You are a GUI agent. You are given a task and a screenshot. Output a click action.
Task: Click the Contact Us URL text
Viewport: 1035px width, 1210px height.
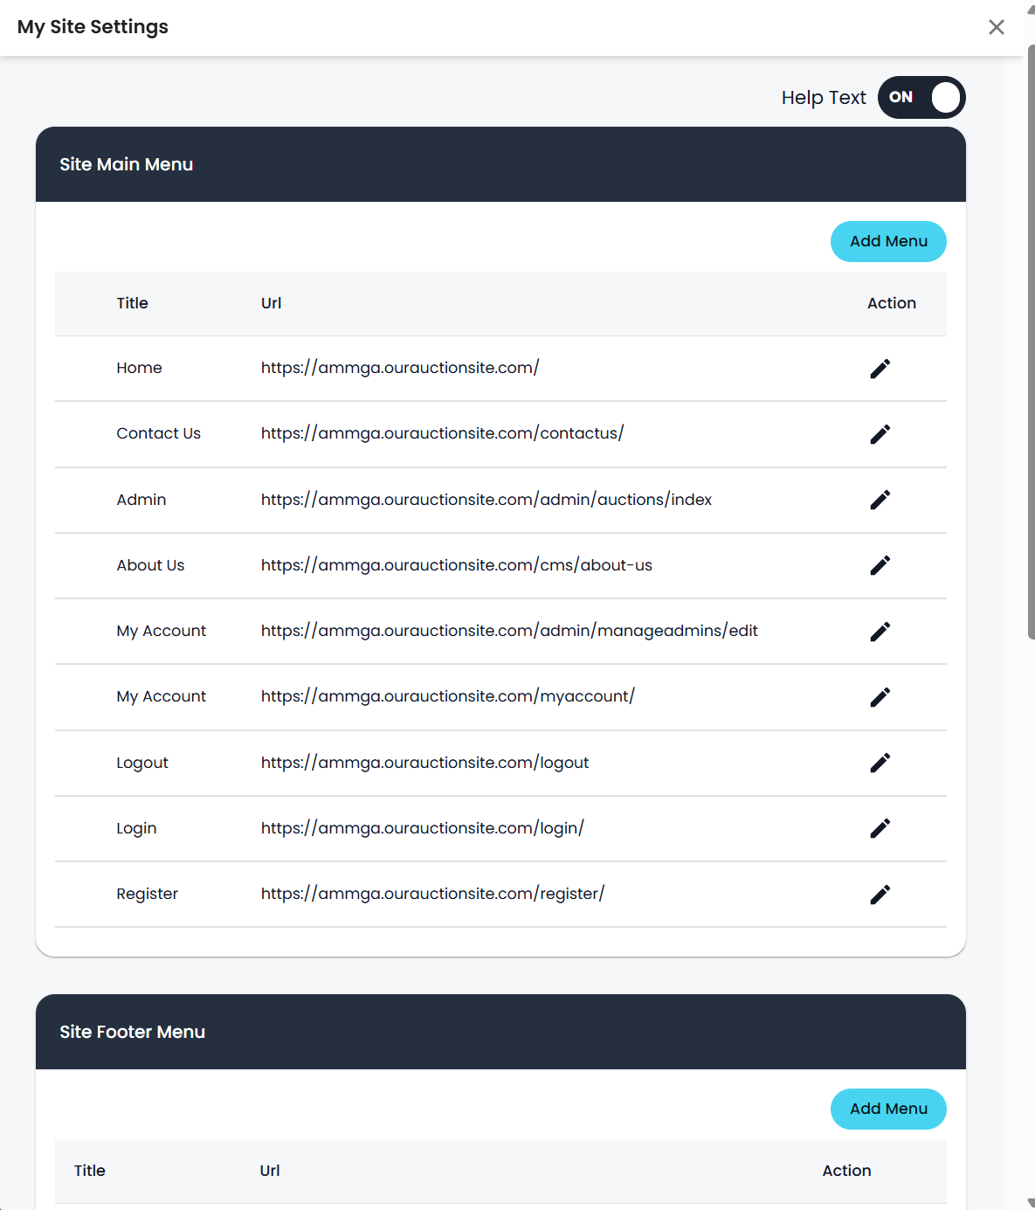click(x=442, y=433)
